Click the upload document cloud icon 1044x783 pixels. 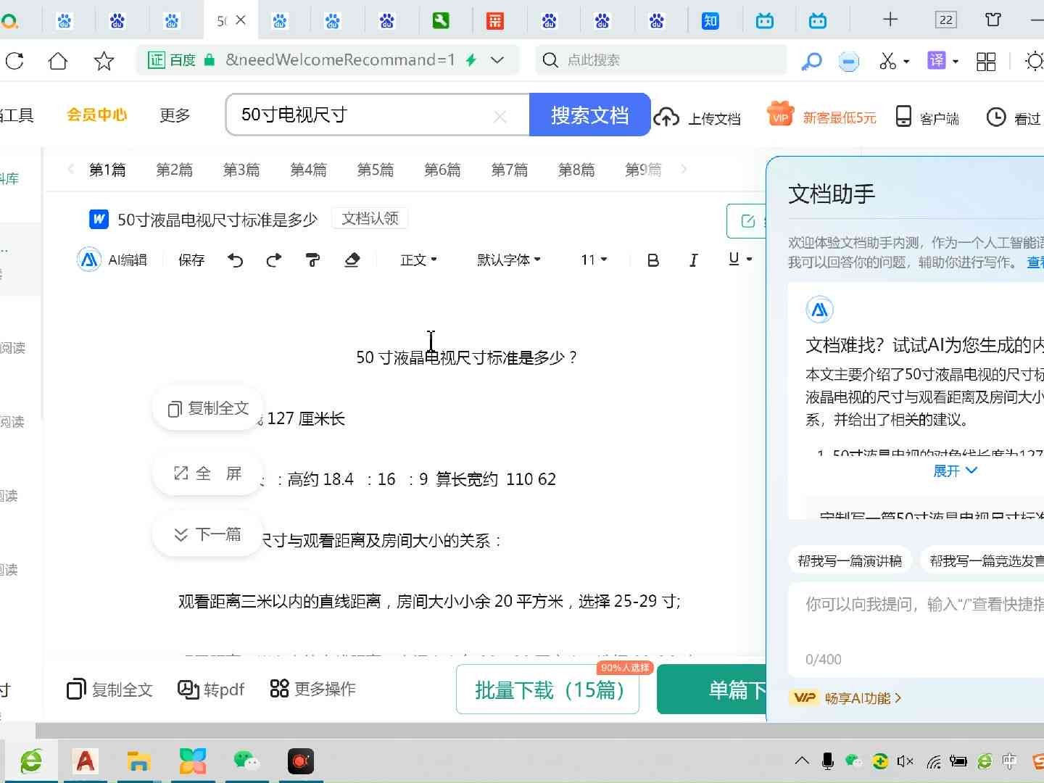click(x=666, y=117)
